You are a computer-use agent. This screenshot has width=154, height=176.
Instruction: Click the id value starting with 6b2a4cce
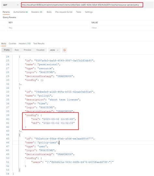click(64, 139)
